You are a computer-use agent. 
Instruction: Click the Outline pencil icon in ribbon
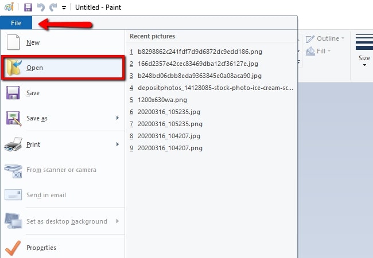pos(310,39)
